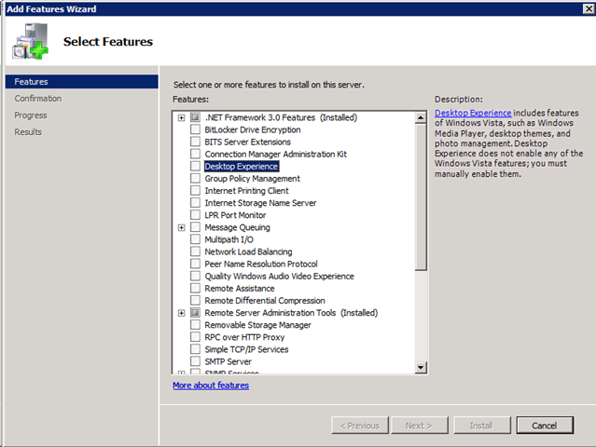
Task: Select the SMTP Server checkbox
Action: coord(195,361)
